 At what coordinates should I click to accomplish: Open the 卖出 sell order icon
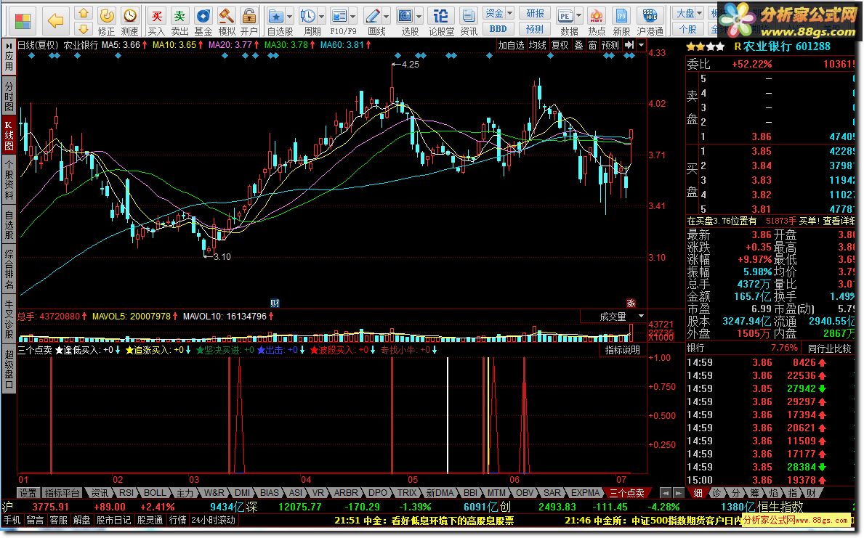pyautogui.click(x=179, y=22)
